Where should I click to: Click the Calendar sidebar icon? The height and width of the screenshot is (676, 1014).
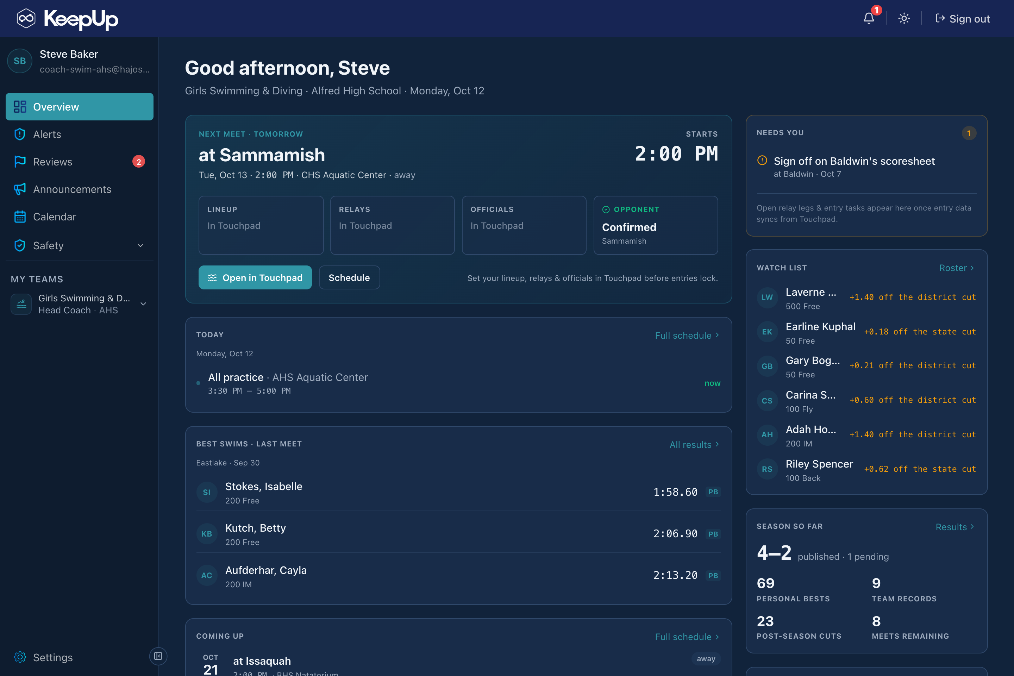click(20, 217)
